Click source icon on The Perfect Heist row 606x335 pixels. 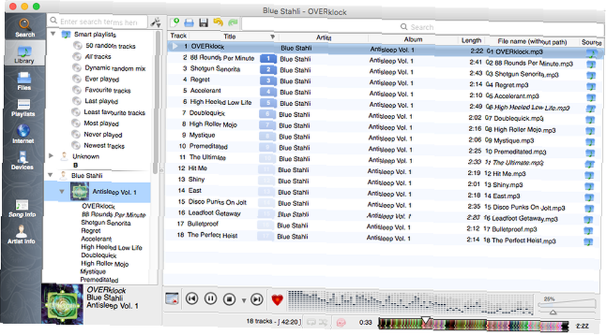click(588, 242)
